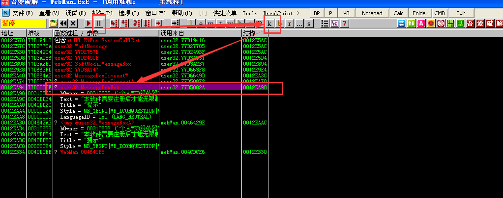Open the references window with the r button
Viewport: 503px width, 198px height.
point(289,24)
